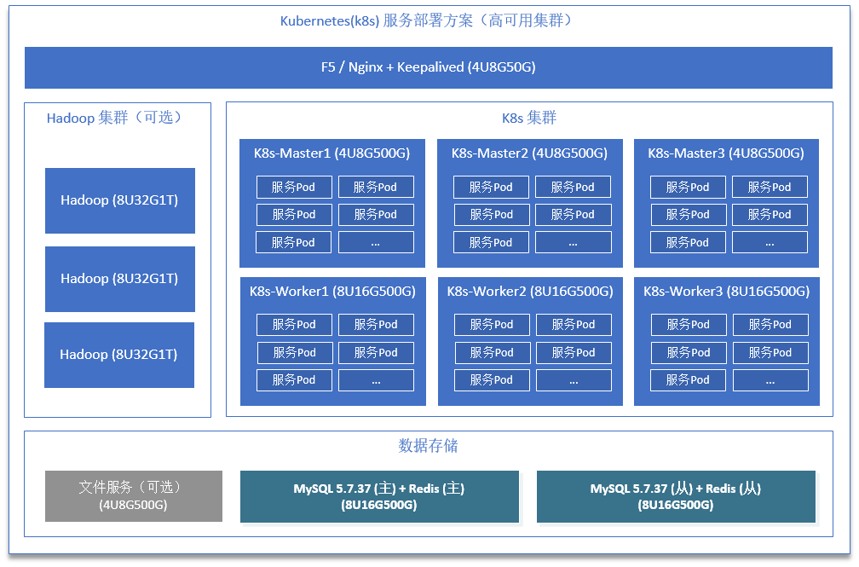Click the K8s-Master2 (4U8G500G) label
The width and height of the screenshot is (859, 567).
(528, 153)
